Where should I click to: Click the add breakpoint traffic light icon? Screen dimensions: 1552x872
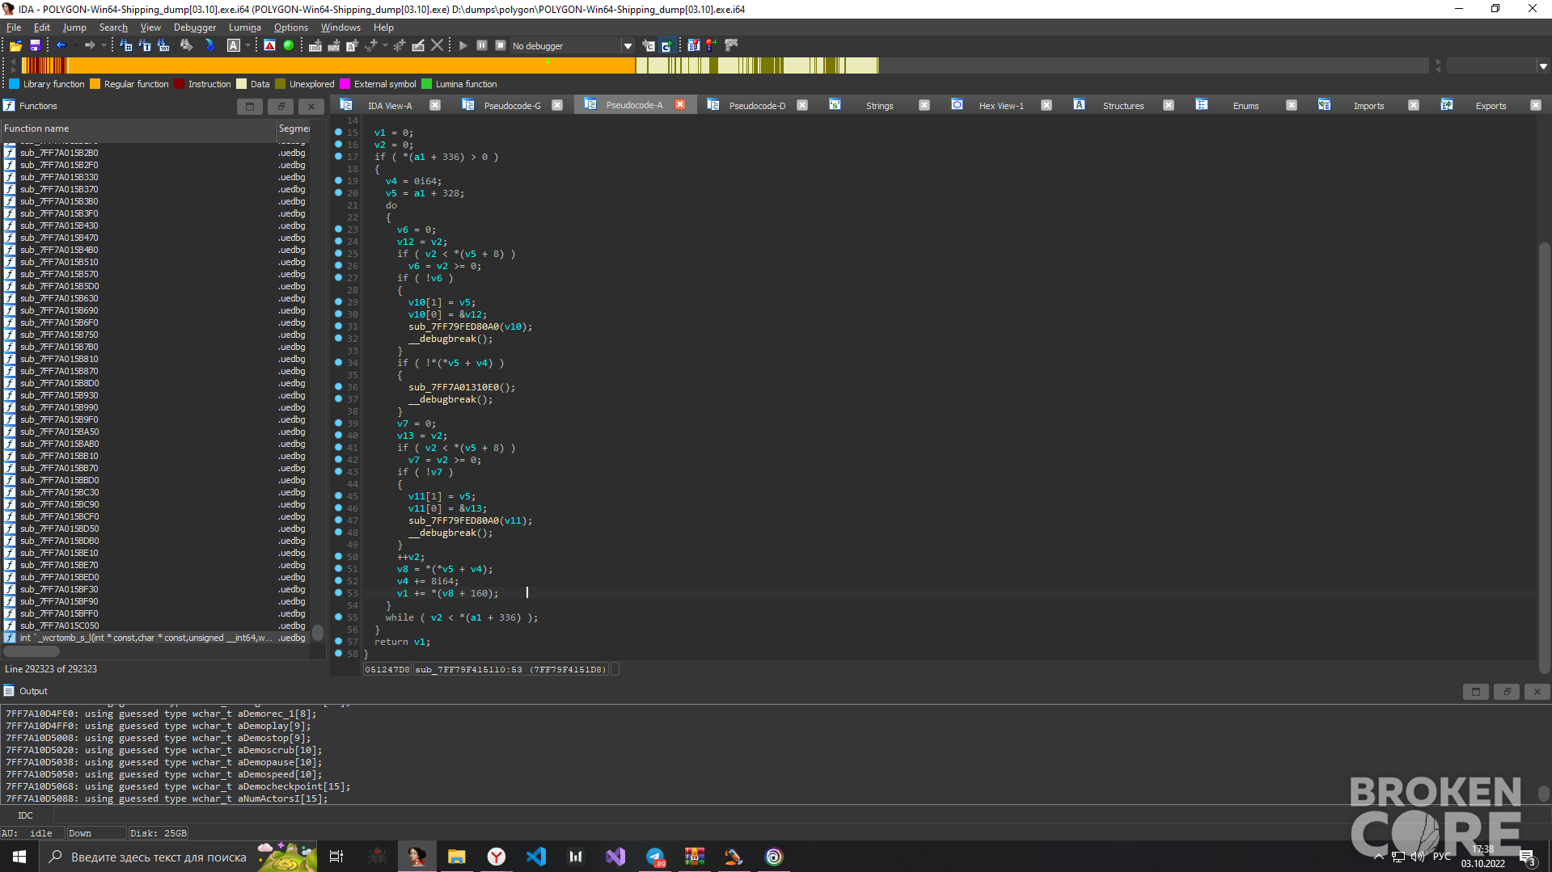pyautogui.click(x=712, y=45)
